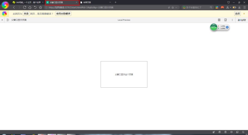Dismiss the translation bar with yellow X
The height and width of the screenshot is (135, 248).
(244, 13)
